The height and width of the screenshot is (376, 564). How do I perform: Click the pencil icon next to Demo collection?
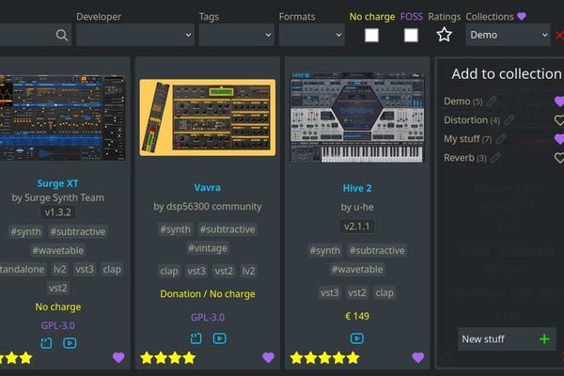pyautogui.click(x=492, y=102)
